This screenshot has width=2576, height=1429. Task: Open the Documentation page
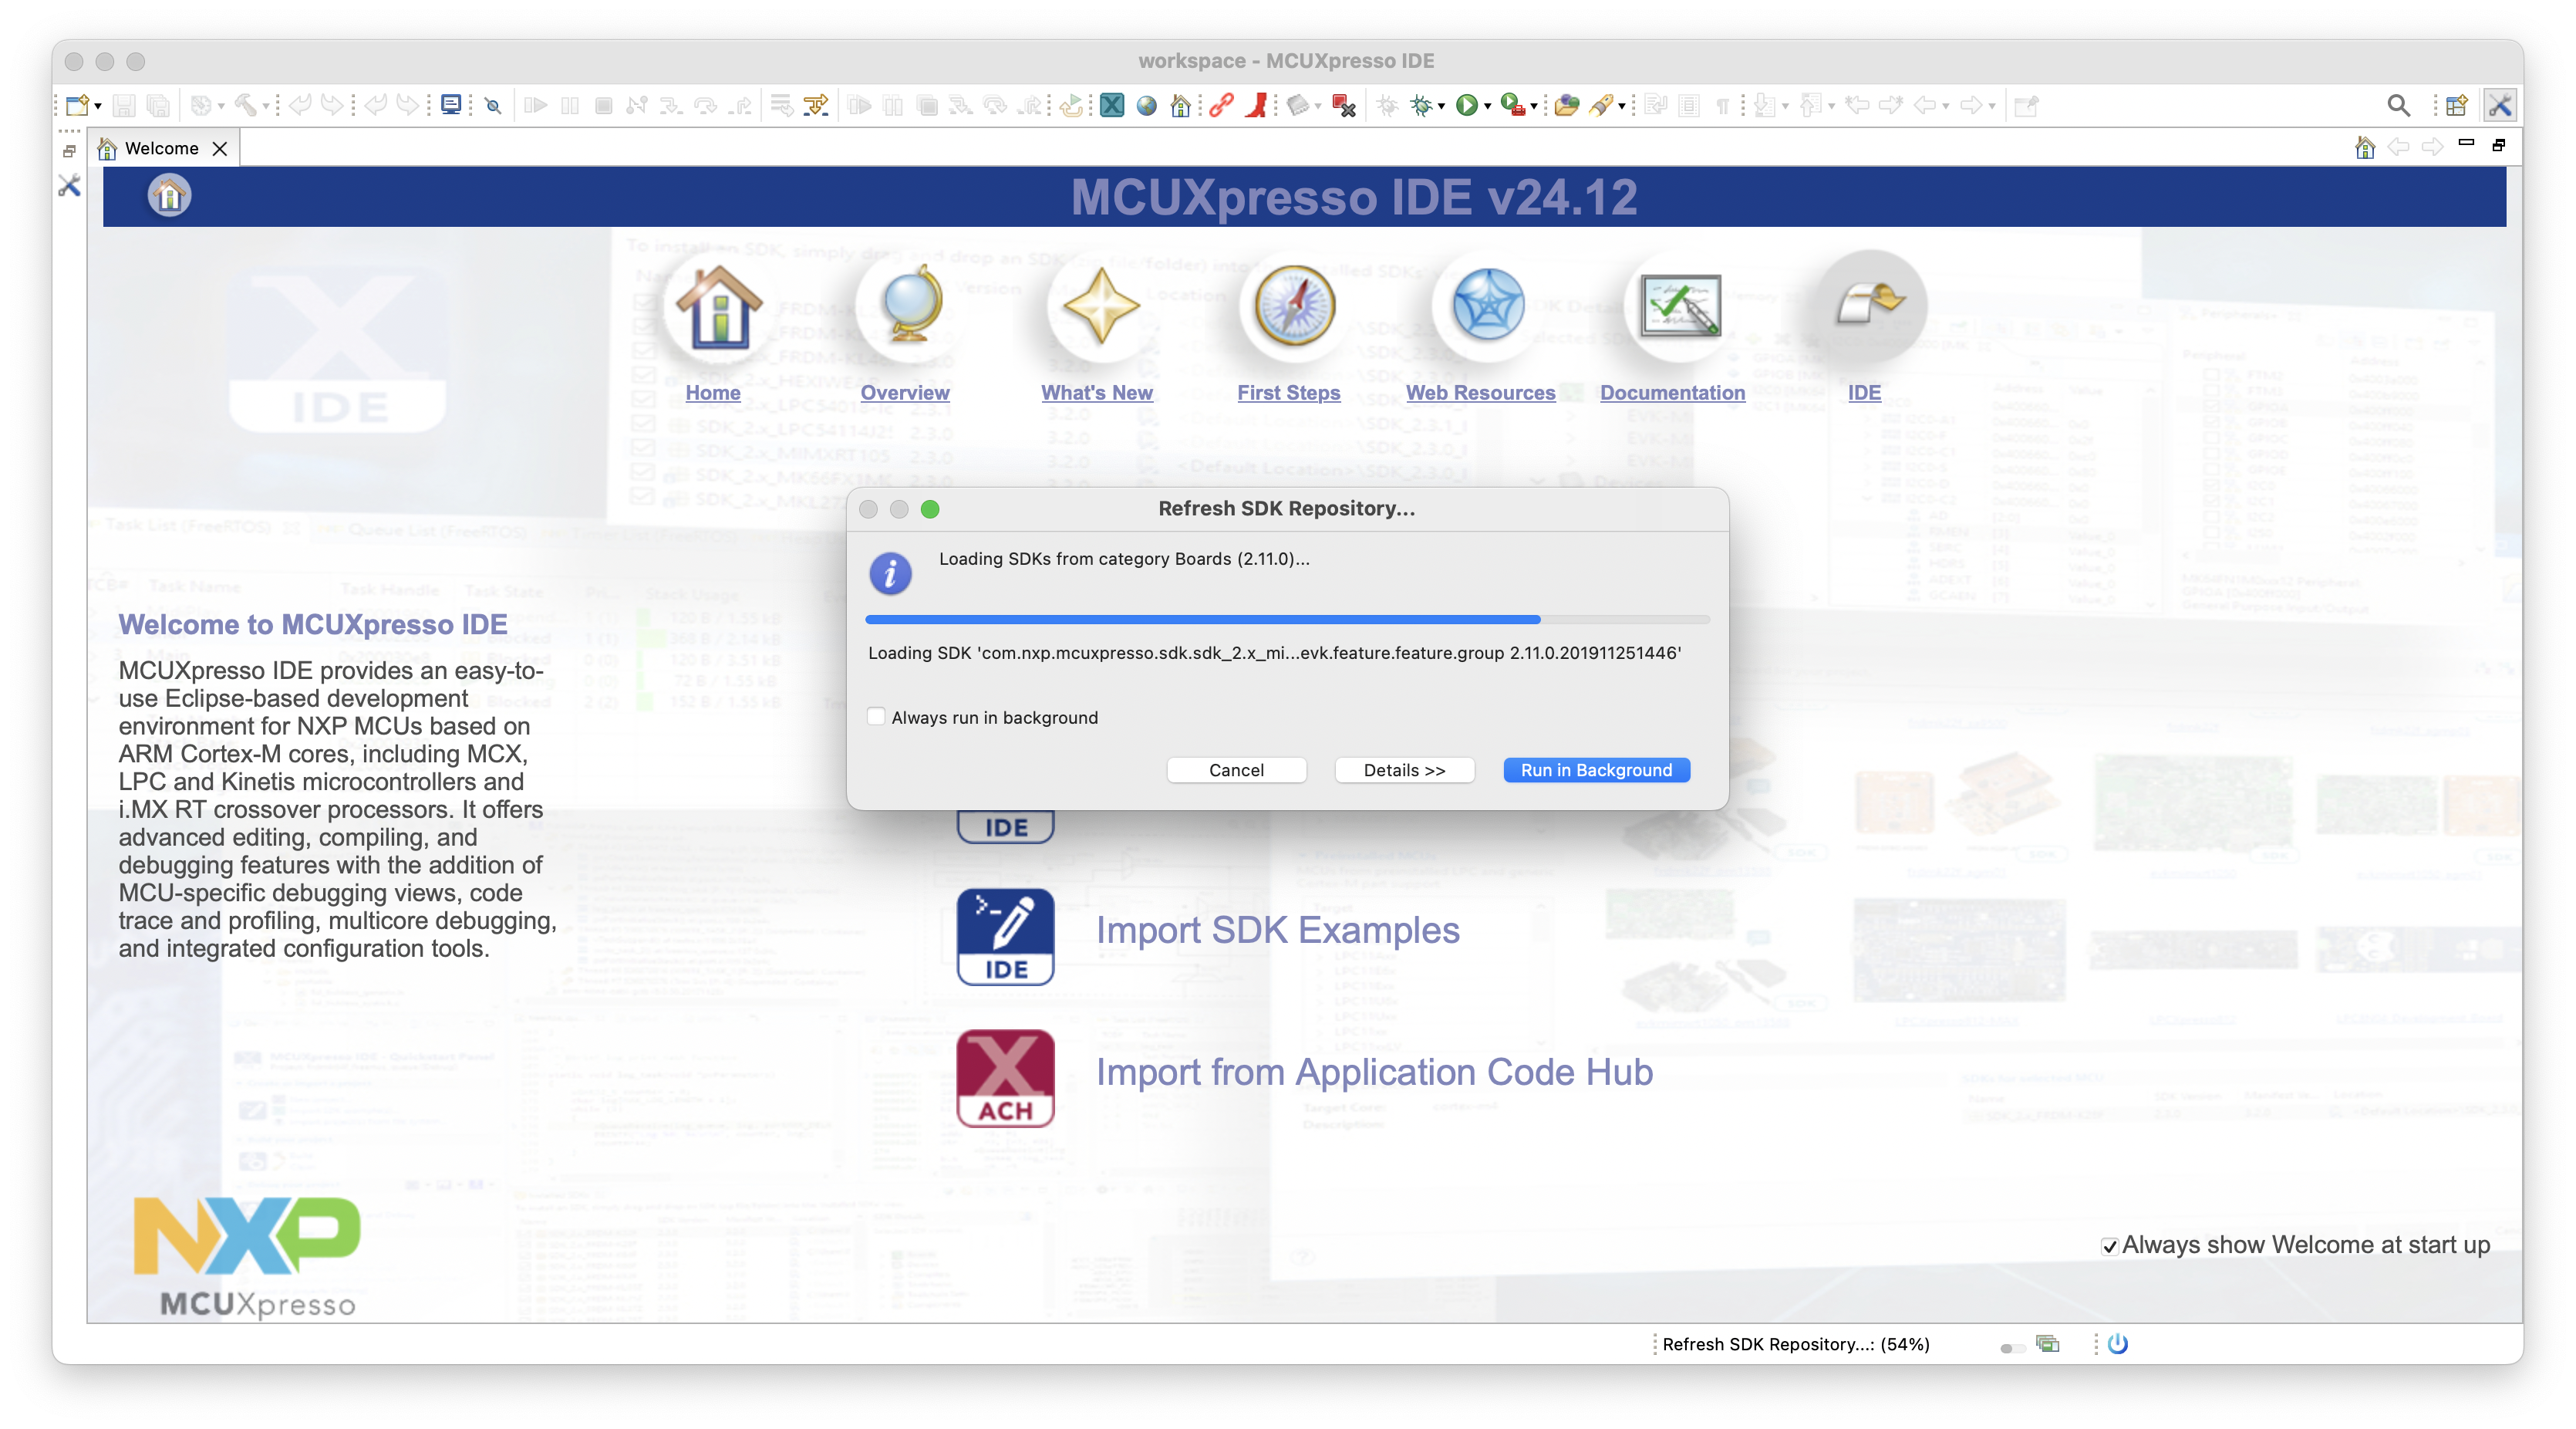click(1673, 392)
